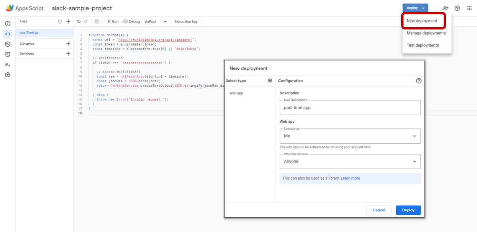This screenshot has width=477, height=232.
Task: Open Project Settings gear in sidebar
Action: [x=8, y=75]
